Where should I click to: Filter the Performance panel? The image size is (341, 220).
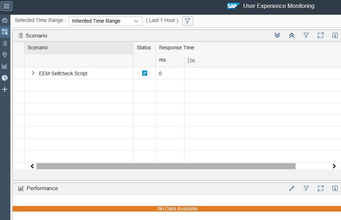306,188
